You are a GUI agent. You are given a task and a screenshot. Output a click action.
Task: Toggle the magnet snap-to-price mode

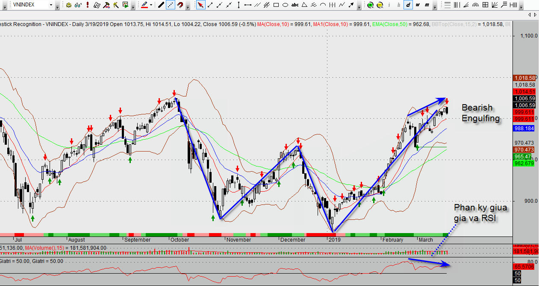[x=180, y=5]
